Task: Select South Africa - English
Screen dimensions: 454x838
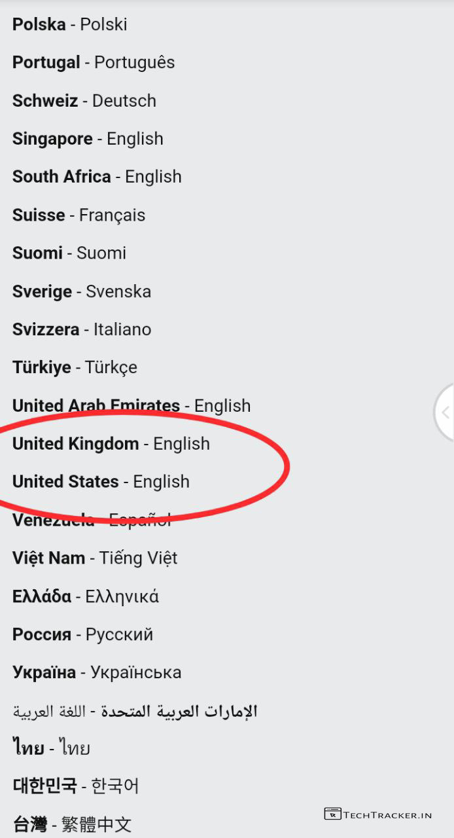Action: pos(97,177)
